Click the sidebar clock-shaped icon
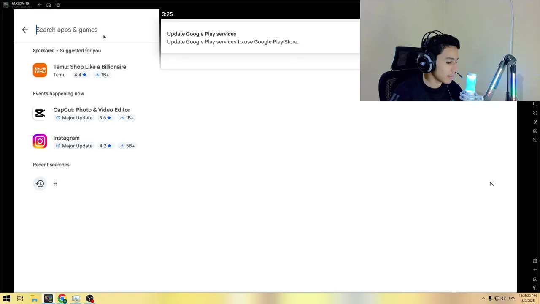This screenshot has height=304, width=540. [535, 140]
